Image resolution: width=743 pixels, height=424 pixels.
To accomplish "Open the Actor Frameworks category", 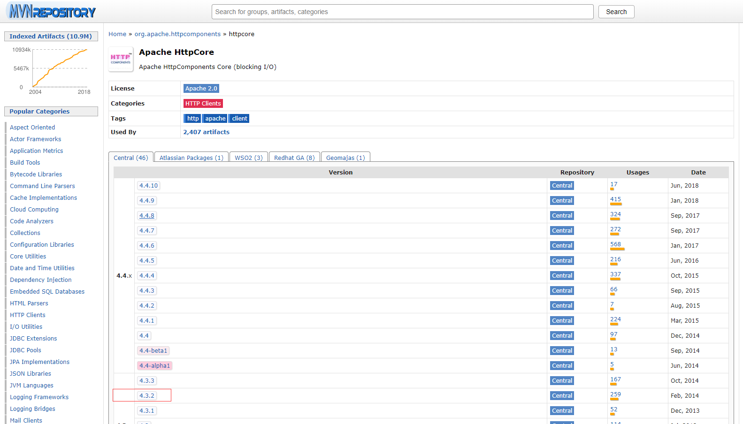I will pyautogui.click(x=36, y=139).
